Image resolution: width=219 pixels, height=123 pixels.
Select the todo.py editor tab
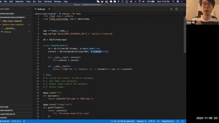coord(41,9)
